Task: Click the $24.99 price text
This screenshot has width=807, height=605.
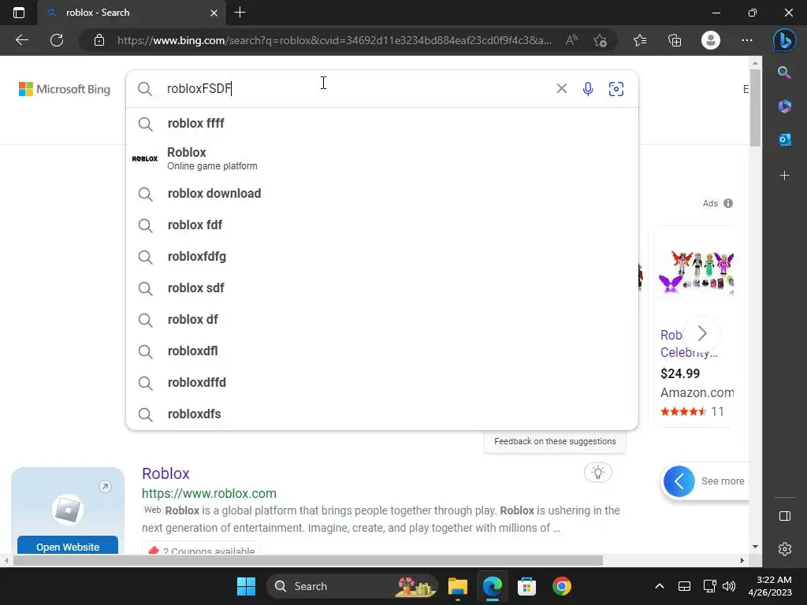Action: coord(680,373)
